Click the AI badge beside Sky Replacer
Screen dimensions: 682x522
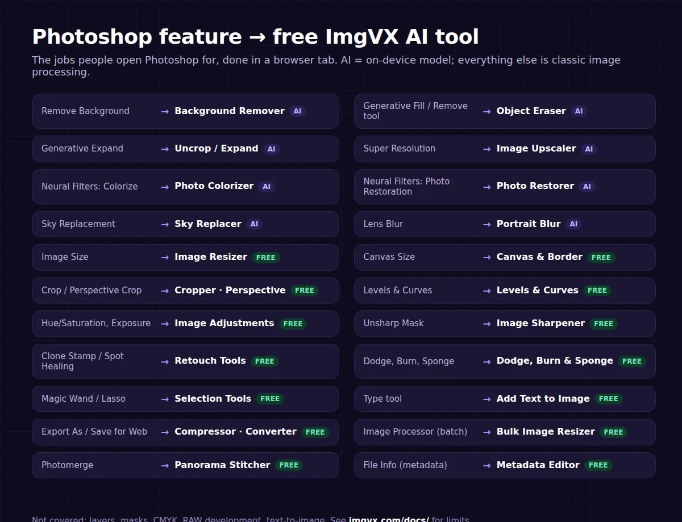point(254,224)
